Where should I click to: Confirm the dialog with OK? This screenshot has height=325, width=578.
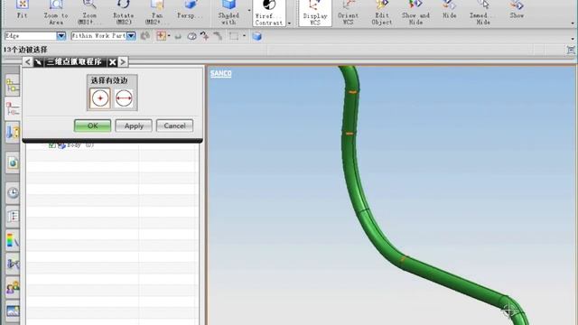tap(92, 125)
